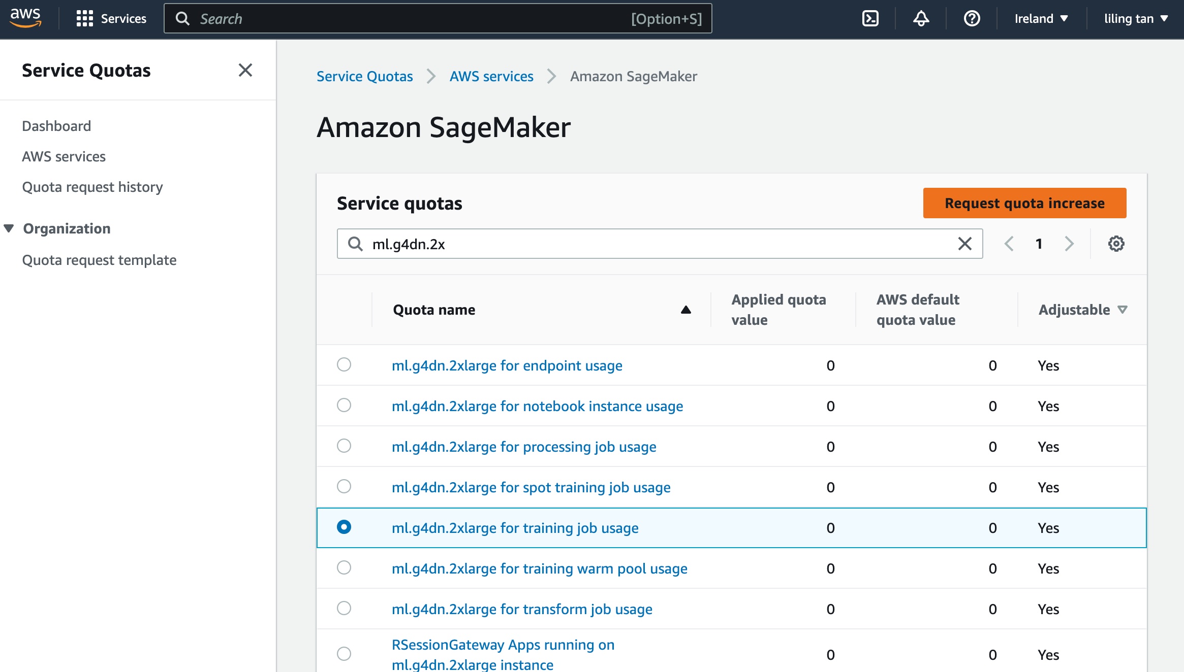
Task: Click the AWS logo home icon
Action: pyautogui.click(x=25, y=18)
